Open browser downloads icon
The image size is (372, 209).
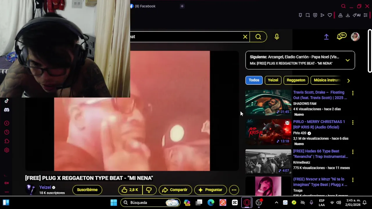pyautogui.click(x=348, y=15)
